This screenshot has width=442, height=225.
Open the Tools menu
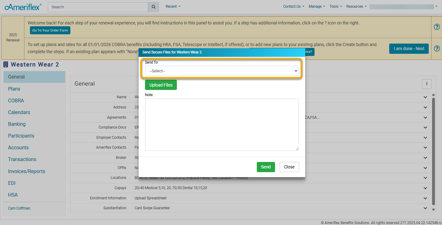[336, 6]
